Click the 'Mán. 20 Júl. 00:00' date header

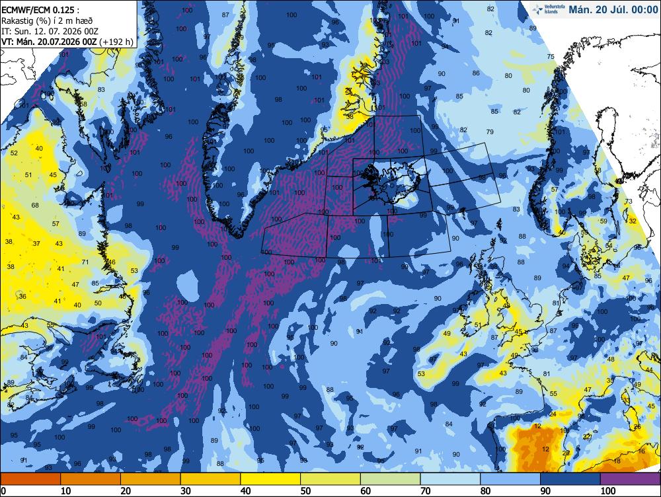(x=613, y=9)
